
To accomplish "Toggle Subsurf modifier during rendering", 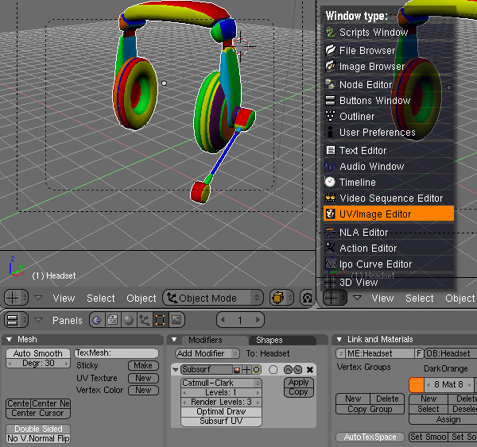I will coord(237,369).
